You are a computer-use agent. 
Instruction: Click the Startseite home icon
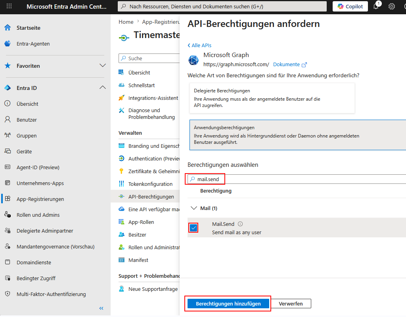coord(8,27)
